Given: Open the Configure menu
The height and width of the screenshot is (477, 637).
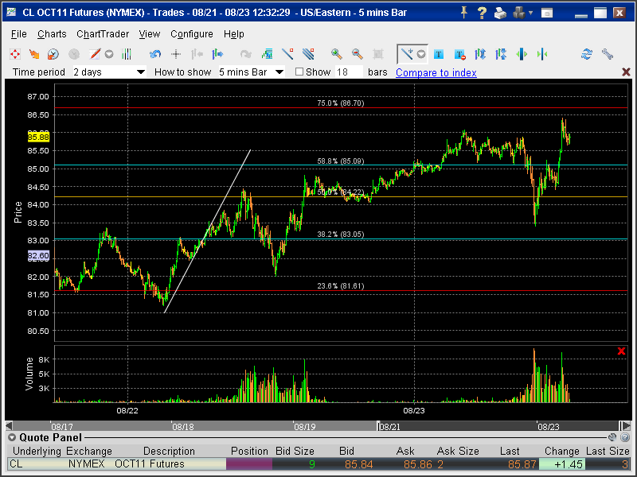Looking at the screenshot, I should coord(191,34).
